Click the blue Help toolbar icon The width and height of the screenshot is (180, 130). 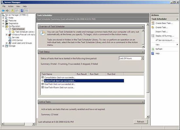(22, 11)
